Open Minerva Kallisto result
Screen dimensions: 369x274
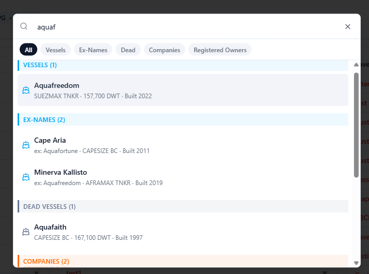183,177
